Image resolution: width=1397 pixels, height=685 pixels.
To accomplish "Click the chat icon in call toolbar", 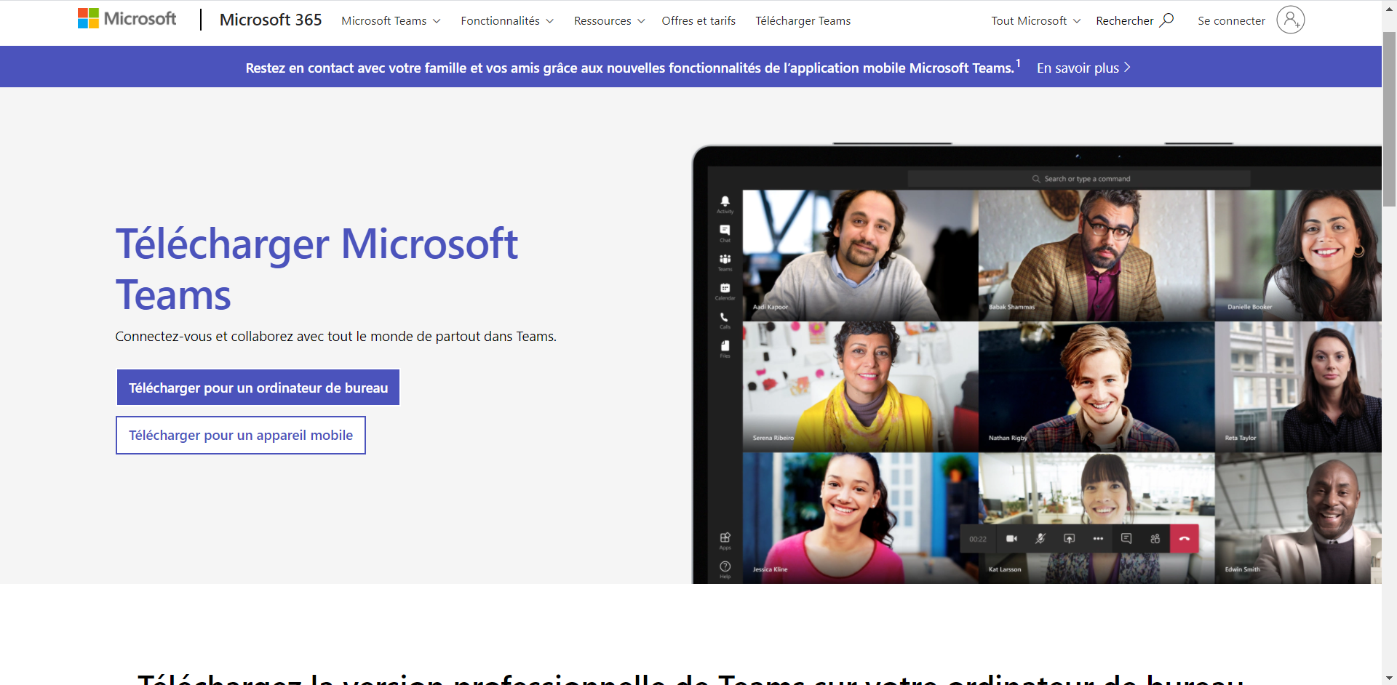I will pyautogui.click(x=1126, y=539).
